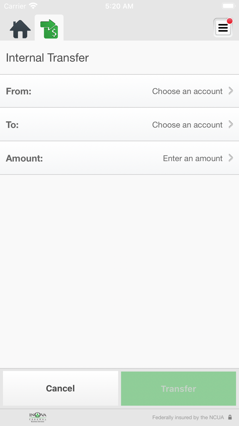Click the 'Enter an amount' field

(193, 159)
